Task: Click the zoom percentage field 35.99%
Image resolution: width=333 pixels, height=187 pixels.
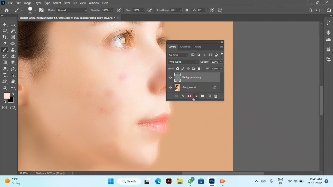Action: [x=23, y=173]
